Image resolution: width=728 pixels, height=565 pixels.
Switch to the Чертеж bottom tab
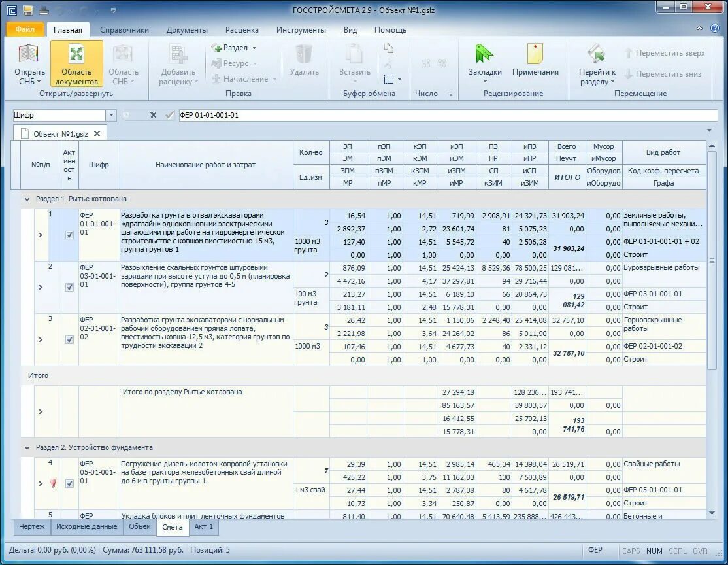pos(31,526)
